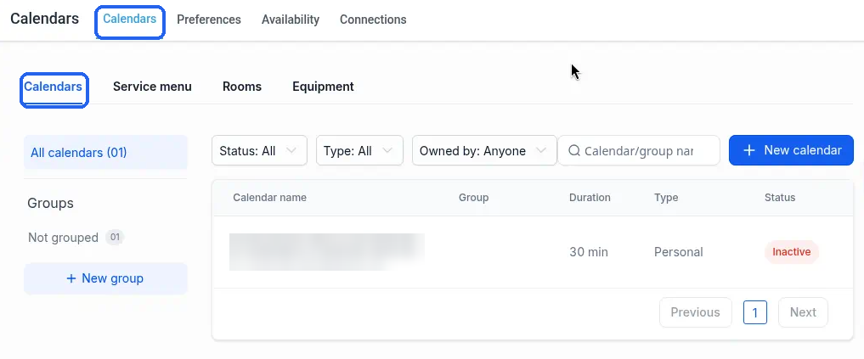
Task: Open the blurred calendar name row entry
Action: [327, 252]
